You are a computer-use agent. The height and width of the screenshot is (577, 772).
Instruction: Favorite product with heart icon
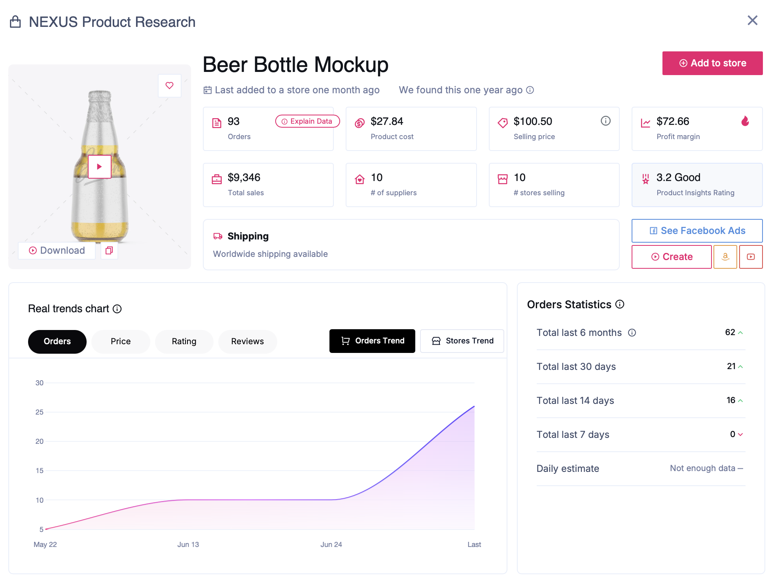(170, 85)
